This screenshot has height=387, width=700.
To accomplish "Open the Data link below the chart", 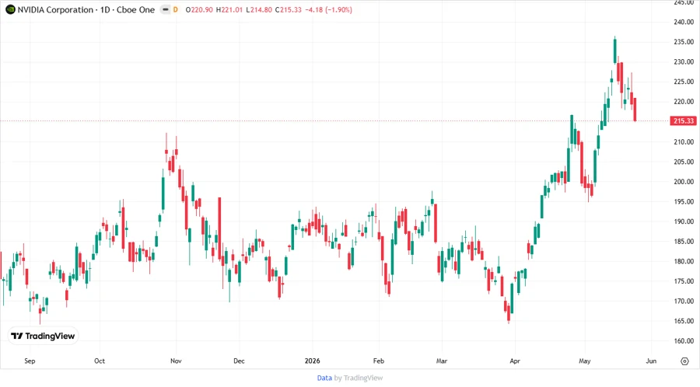I will pyautogui.click(x=324, y=378).
